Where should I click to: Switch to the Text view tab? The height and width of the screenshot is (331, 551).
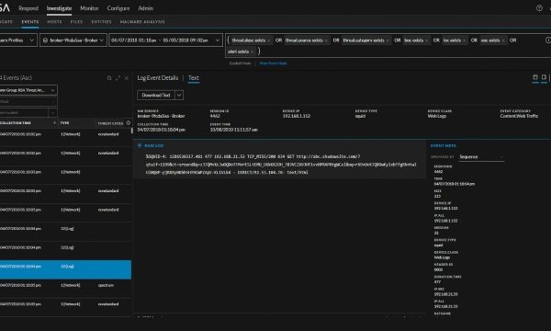point(193,78)
